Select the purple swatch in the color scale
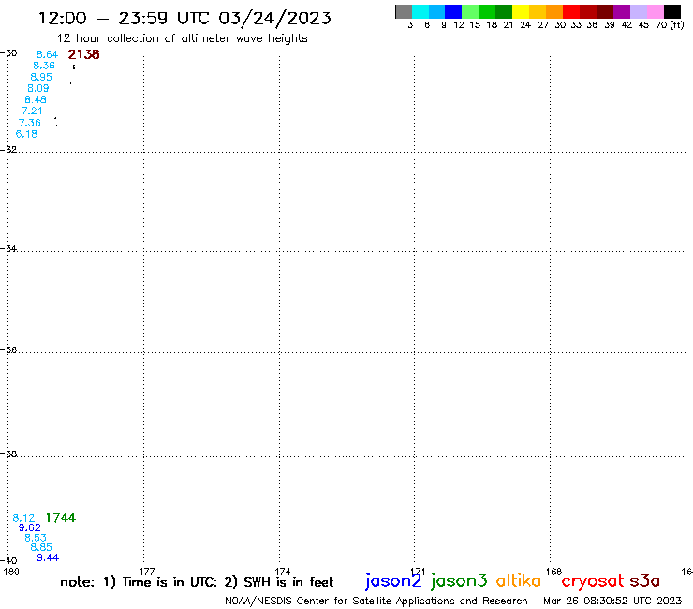 pos(622,11)
